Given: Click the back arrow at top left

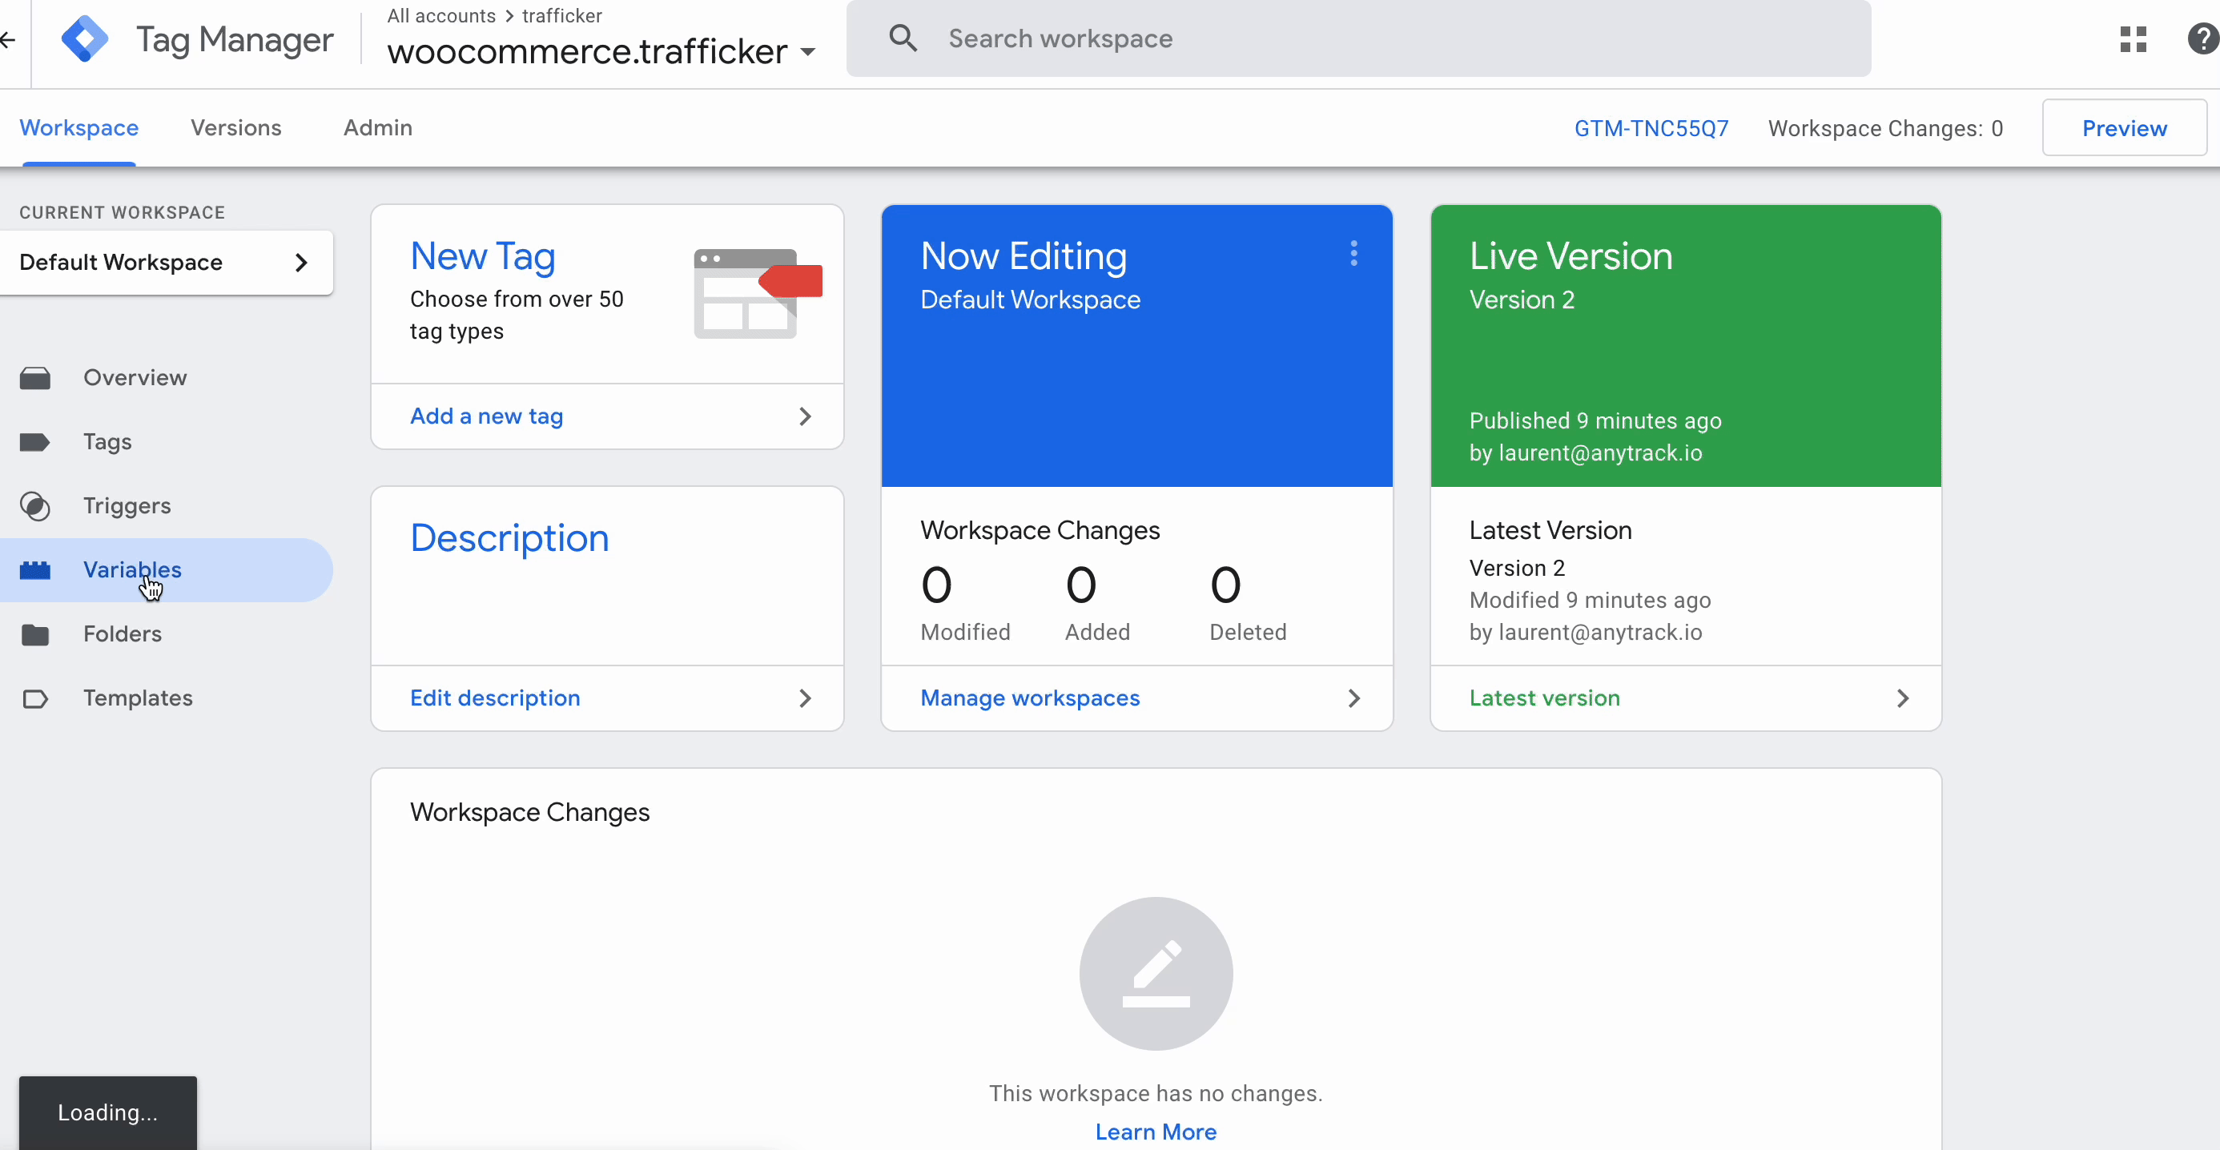Looking at the screenshot, I should [x=8, y=38].
